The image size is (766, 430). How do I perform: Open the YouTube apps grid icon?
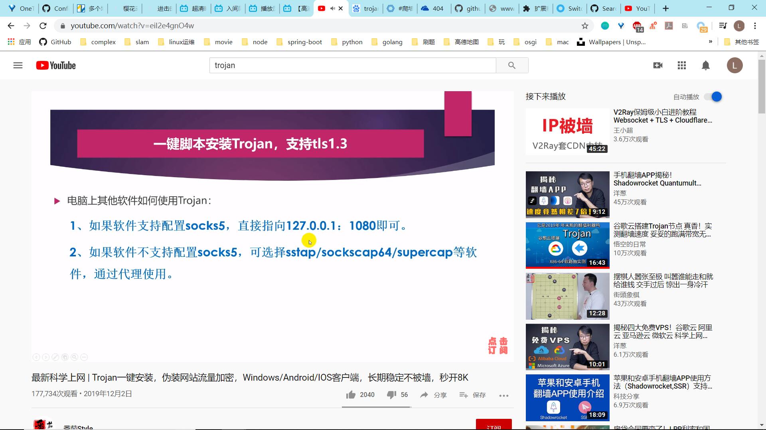point(681,65)
